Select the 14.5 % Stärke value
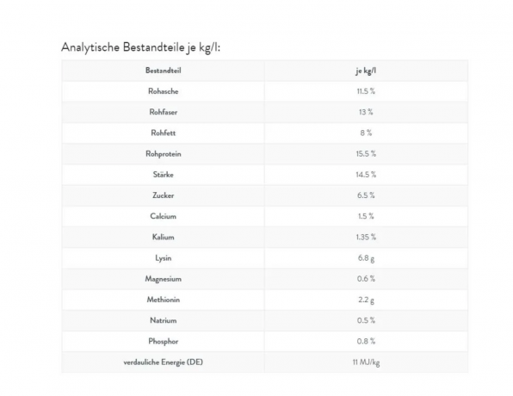This screenshot has height=396, width=513. (x=366, y=175)
